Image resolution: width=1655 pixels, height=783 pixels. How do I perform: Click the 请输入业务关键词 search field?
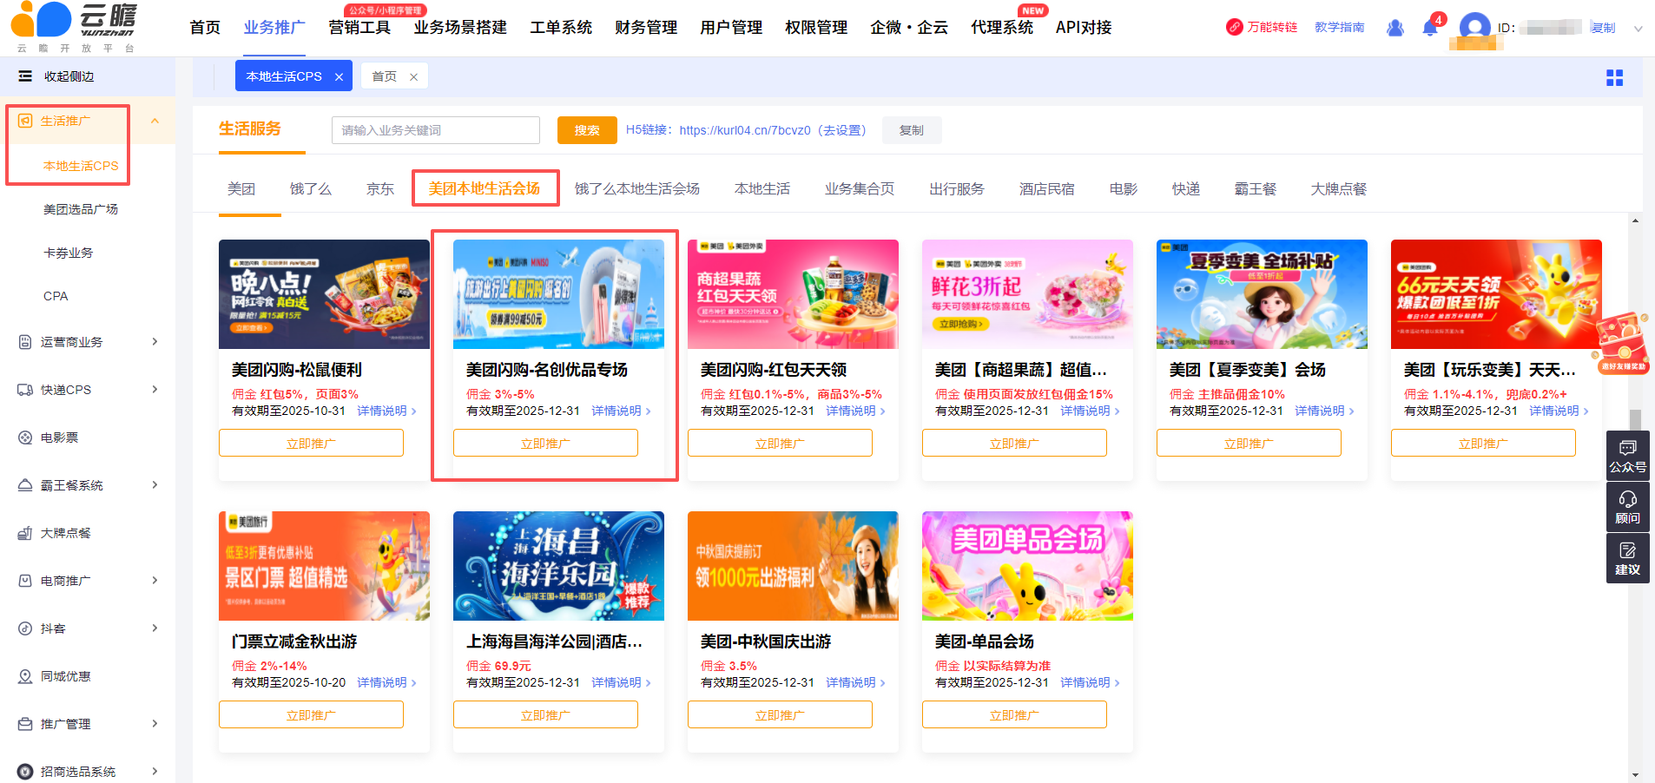point(436,130)
